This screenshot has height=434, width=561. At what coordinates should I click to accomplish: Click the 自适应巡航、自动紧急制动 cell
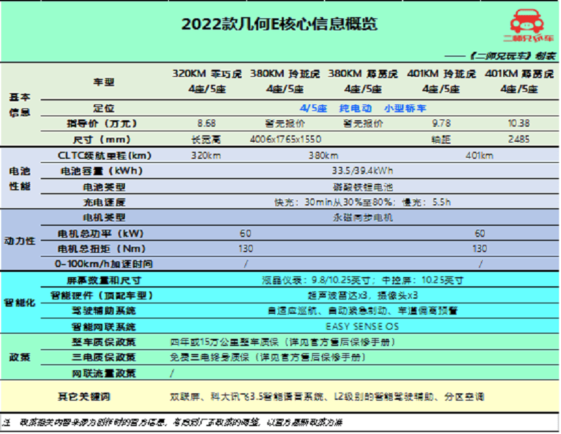coord(363,311)
